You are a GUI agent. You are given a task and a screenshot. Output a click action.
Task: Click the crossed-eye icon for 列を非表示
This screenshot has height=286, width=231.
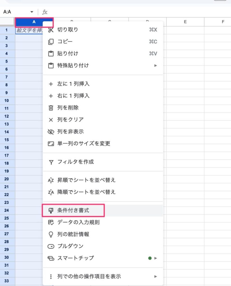click(51, 132)
